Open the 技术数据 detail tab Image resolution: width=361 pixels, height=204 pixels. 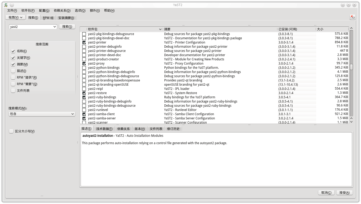click(x=104, y=129)
